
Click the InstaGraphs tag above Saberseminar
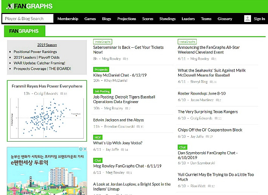pos(103,42)
